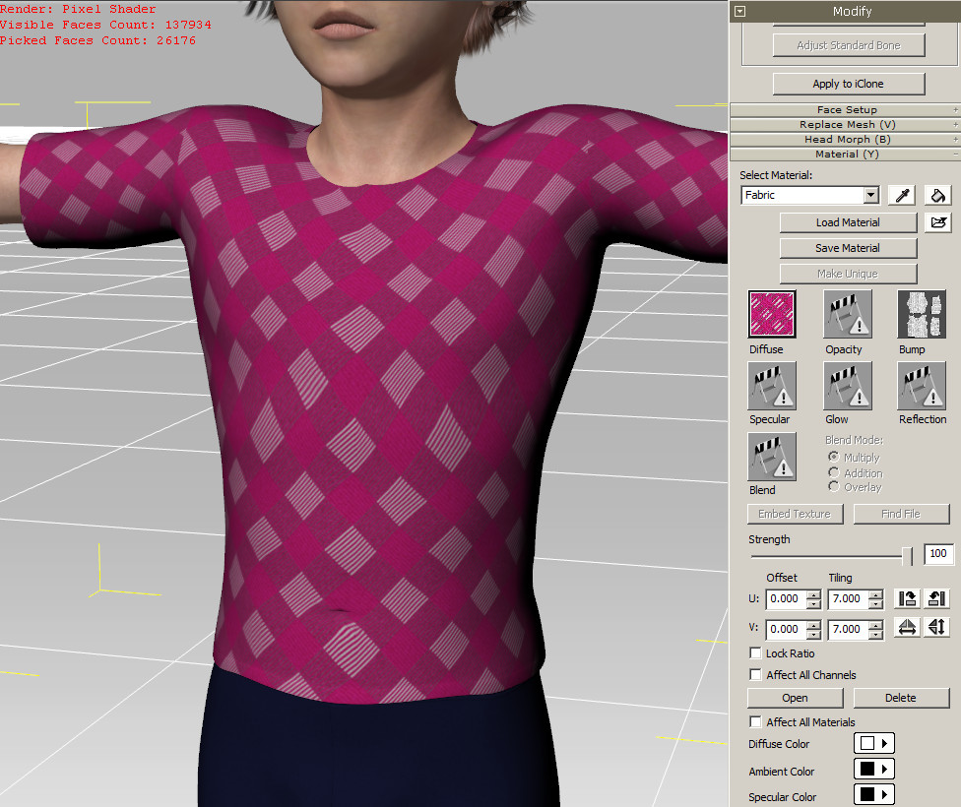
Task: Expand the Replace Mesh (V) section
Action: click(845, 124)
